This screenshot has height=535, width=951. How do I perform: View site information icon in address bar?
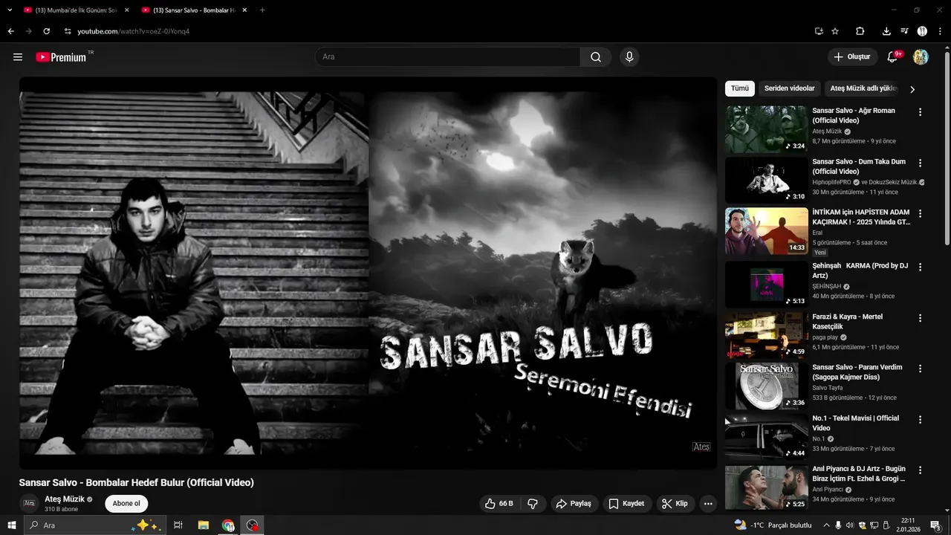tap(68, 31)
